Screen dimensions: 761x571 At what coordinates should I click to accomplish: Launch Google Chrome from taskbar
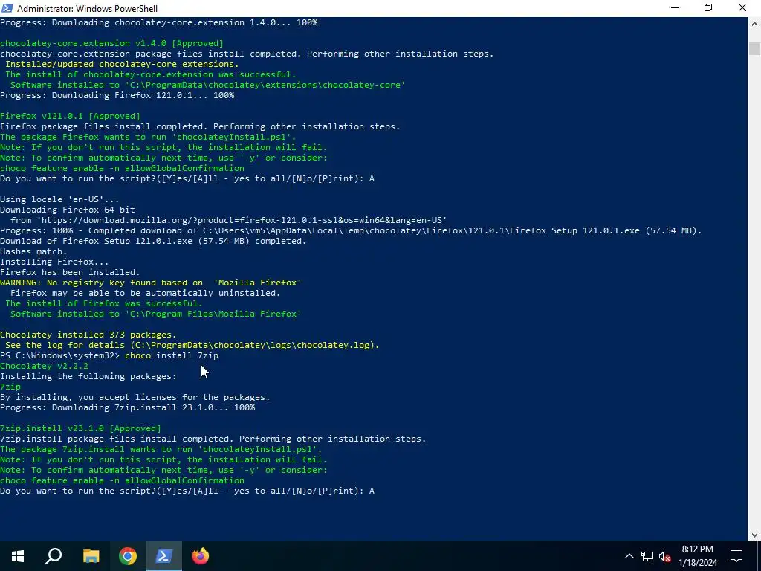[128, 556]
